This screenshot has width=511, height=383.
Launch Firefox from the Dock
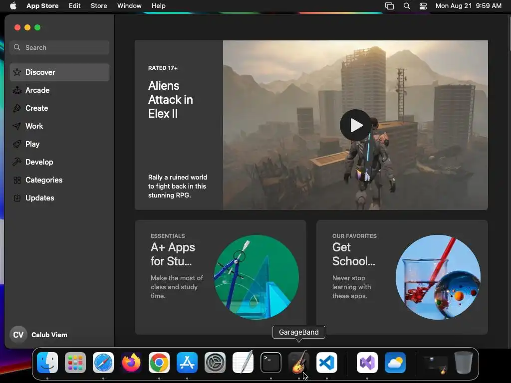[x=131, y=363]
